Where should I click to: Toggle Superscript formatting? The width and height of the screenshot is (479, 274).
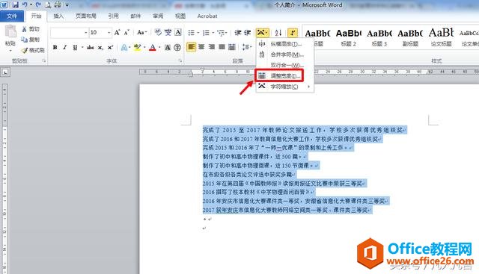tap(110, 48)
